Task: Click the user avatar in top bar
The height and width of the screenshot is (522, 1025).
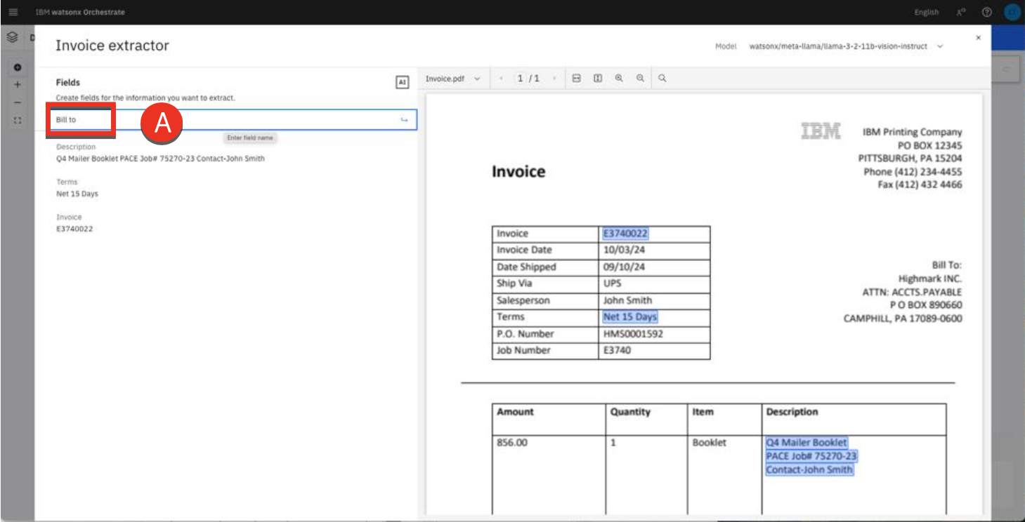Action: tap(1012, 13)
